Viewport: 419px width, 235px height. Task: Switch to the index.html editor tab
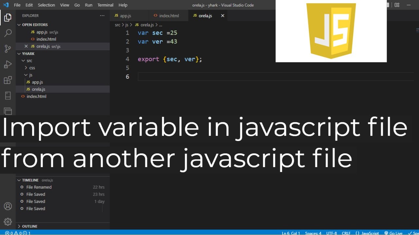[x=168, y=16]
